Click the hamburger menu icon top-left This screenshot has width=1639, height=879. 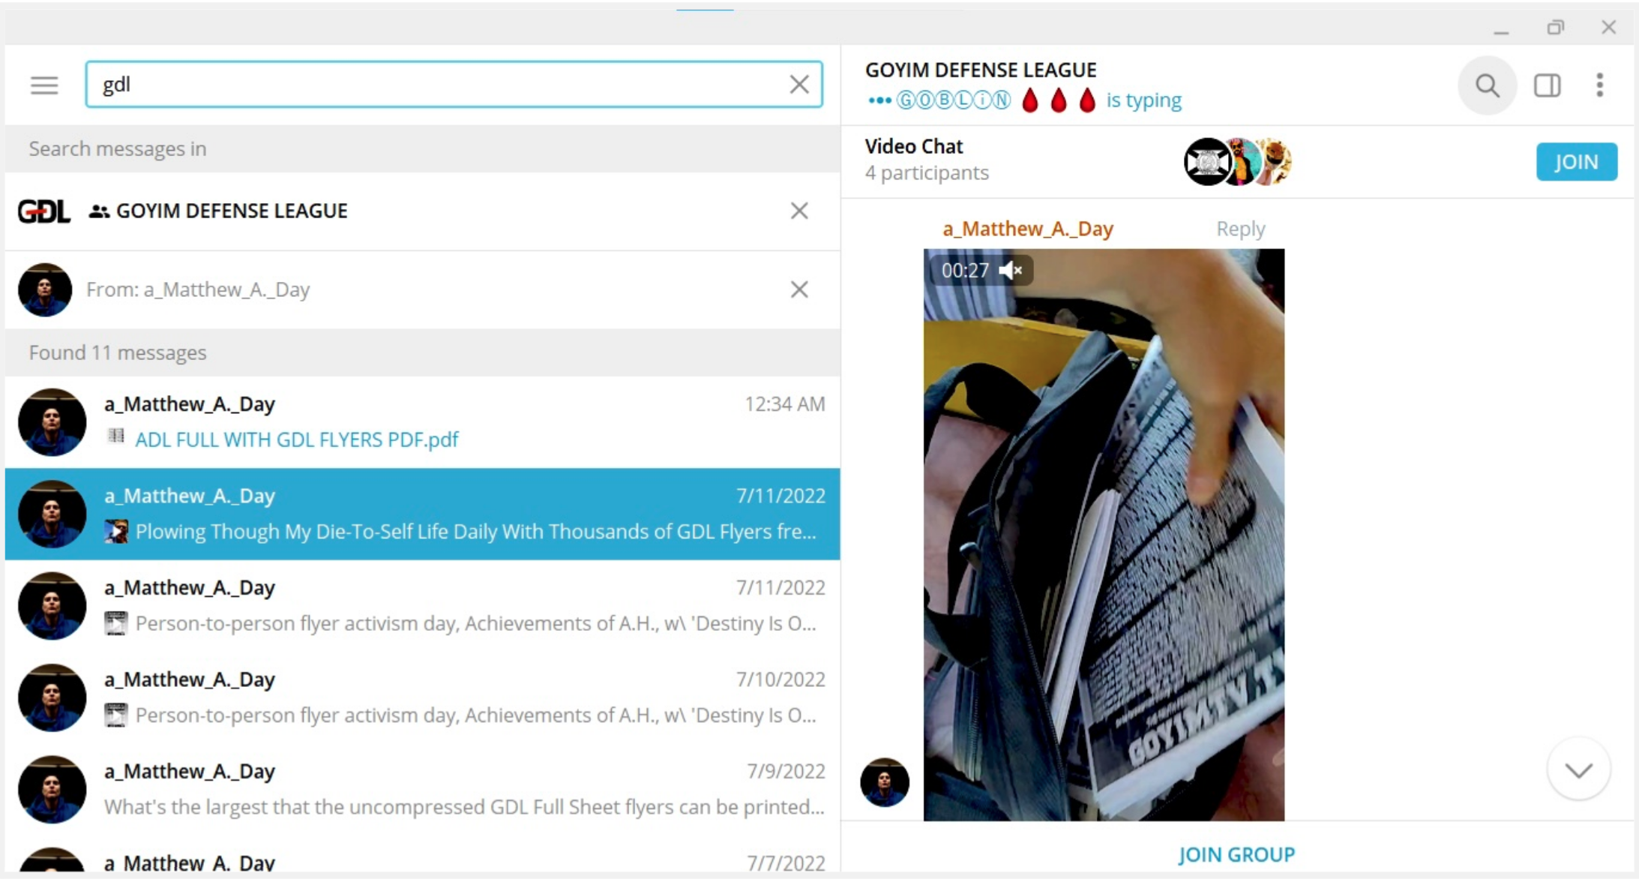[x=43, y=85]
